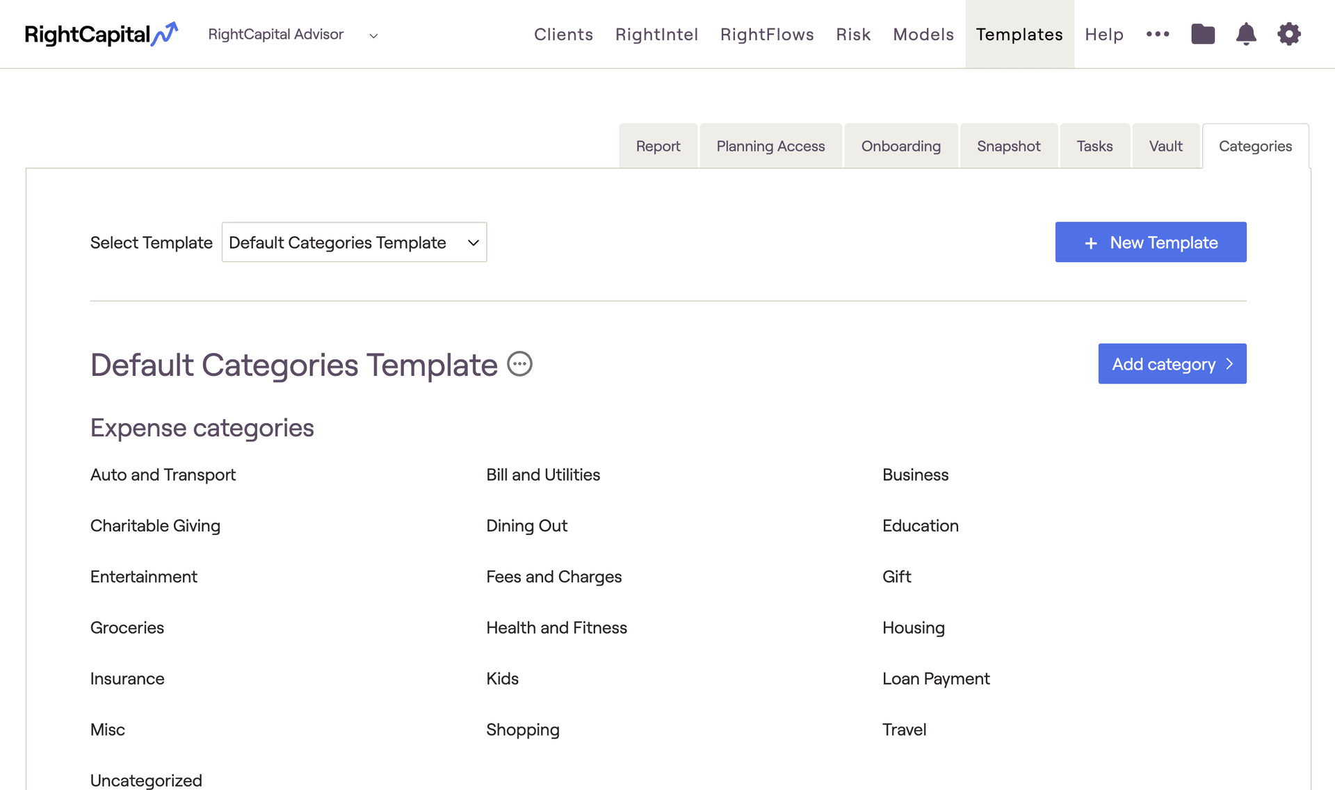The height and width of the screenshot is (790, 1335).
Task: Go to Clients in the navbar
Action: pos(563,34)
